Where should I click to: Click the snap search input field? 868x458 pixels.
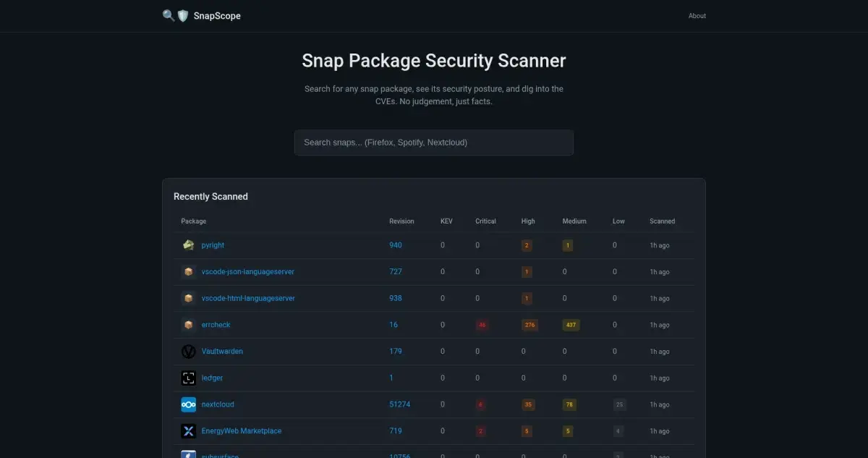[433, 142]
